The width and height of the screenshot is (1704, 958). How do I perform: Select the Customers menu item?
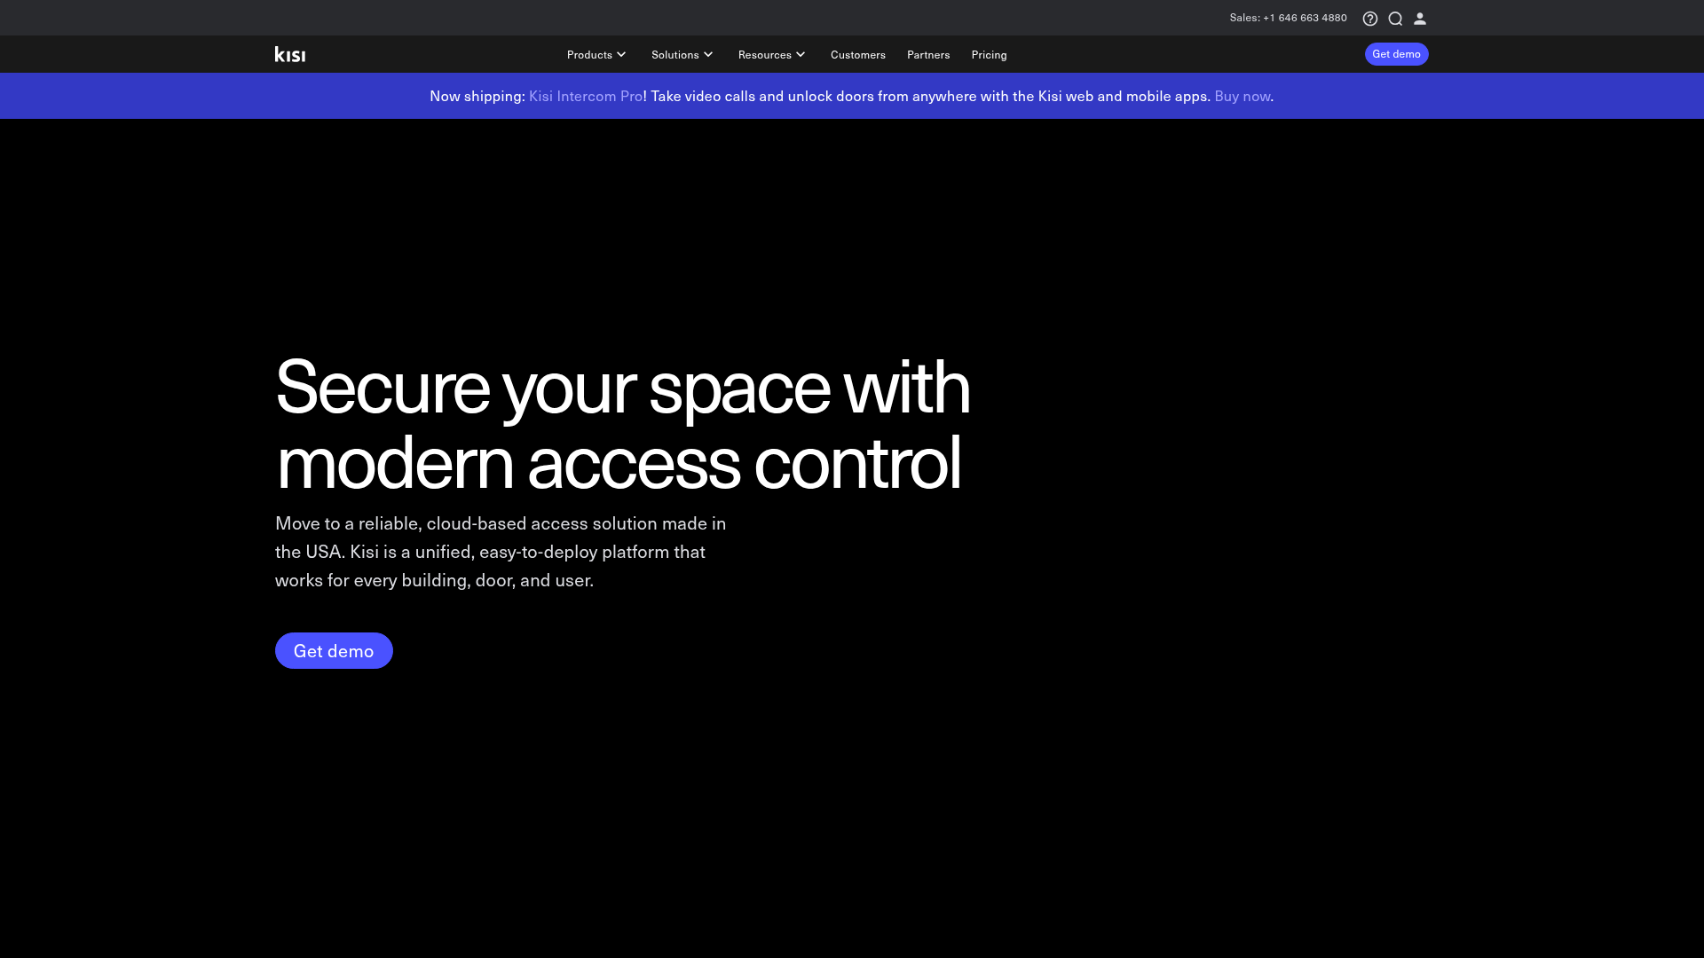(857, 54)
